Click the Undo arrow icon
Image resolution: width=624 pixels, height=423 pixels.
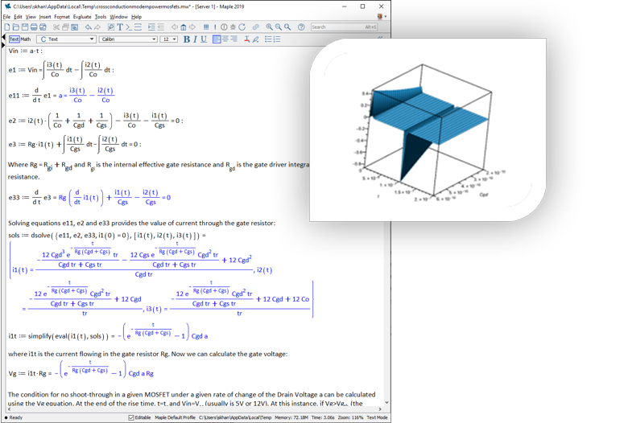pos(88,27)
